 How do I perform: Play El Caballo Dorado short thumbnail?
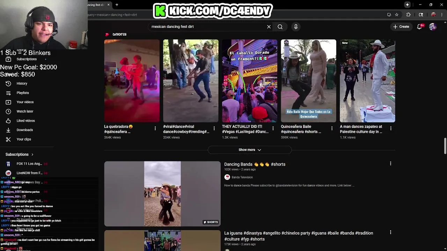tap(250, 81)
